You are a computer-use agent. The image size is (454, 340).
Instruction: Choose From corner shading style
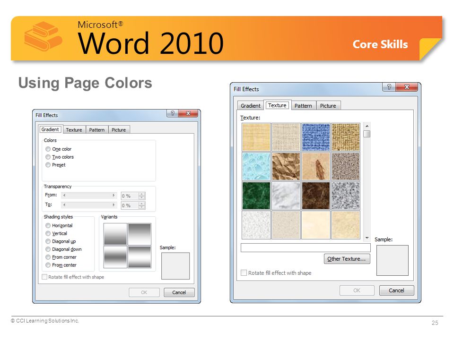[x=48, y=257]
